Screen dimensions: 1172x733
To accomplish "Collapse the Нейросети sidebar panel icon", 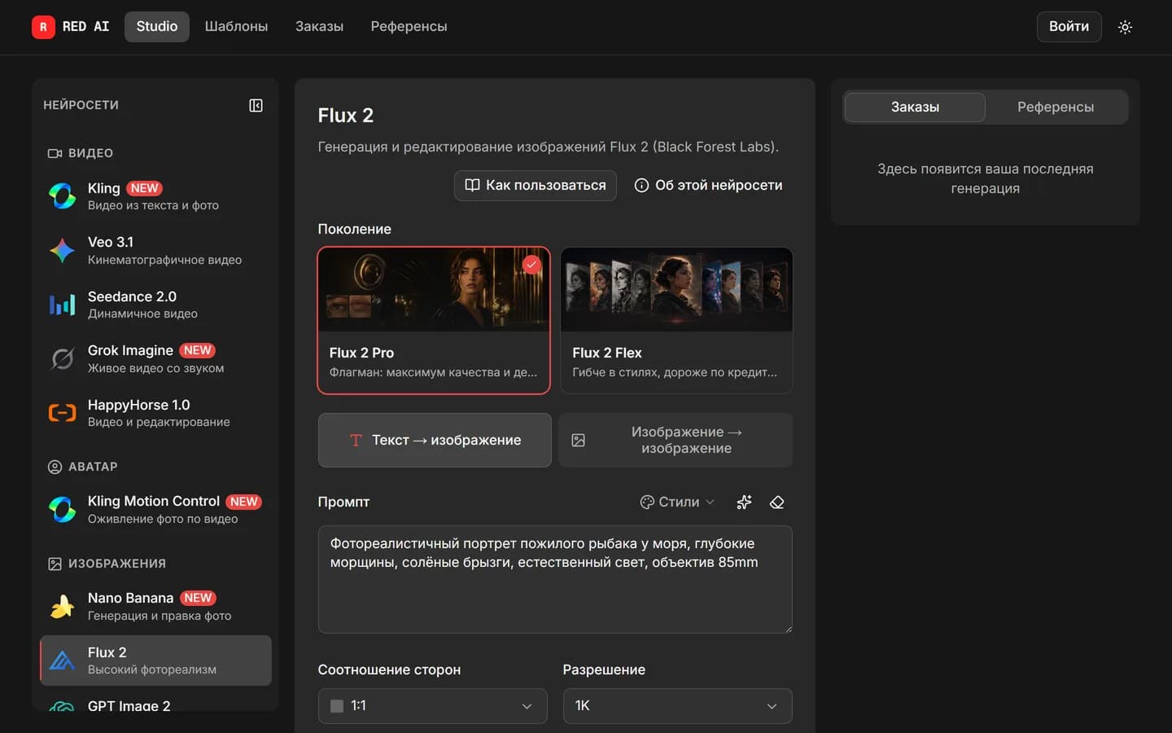I will tap(256, 105).
